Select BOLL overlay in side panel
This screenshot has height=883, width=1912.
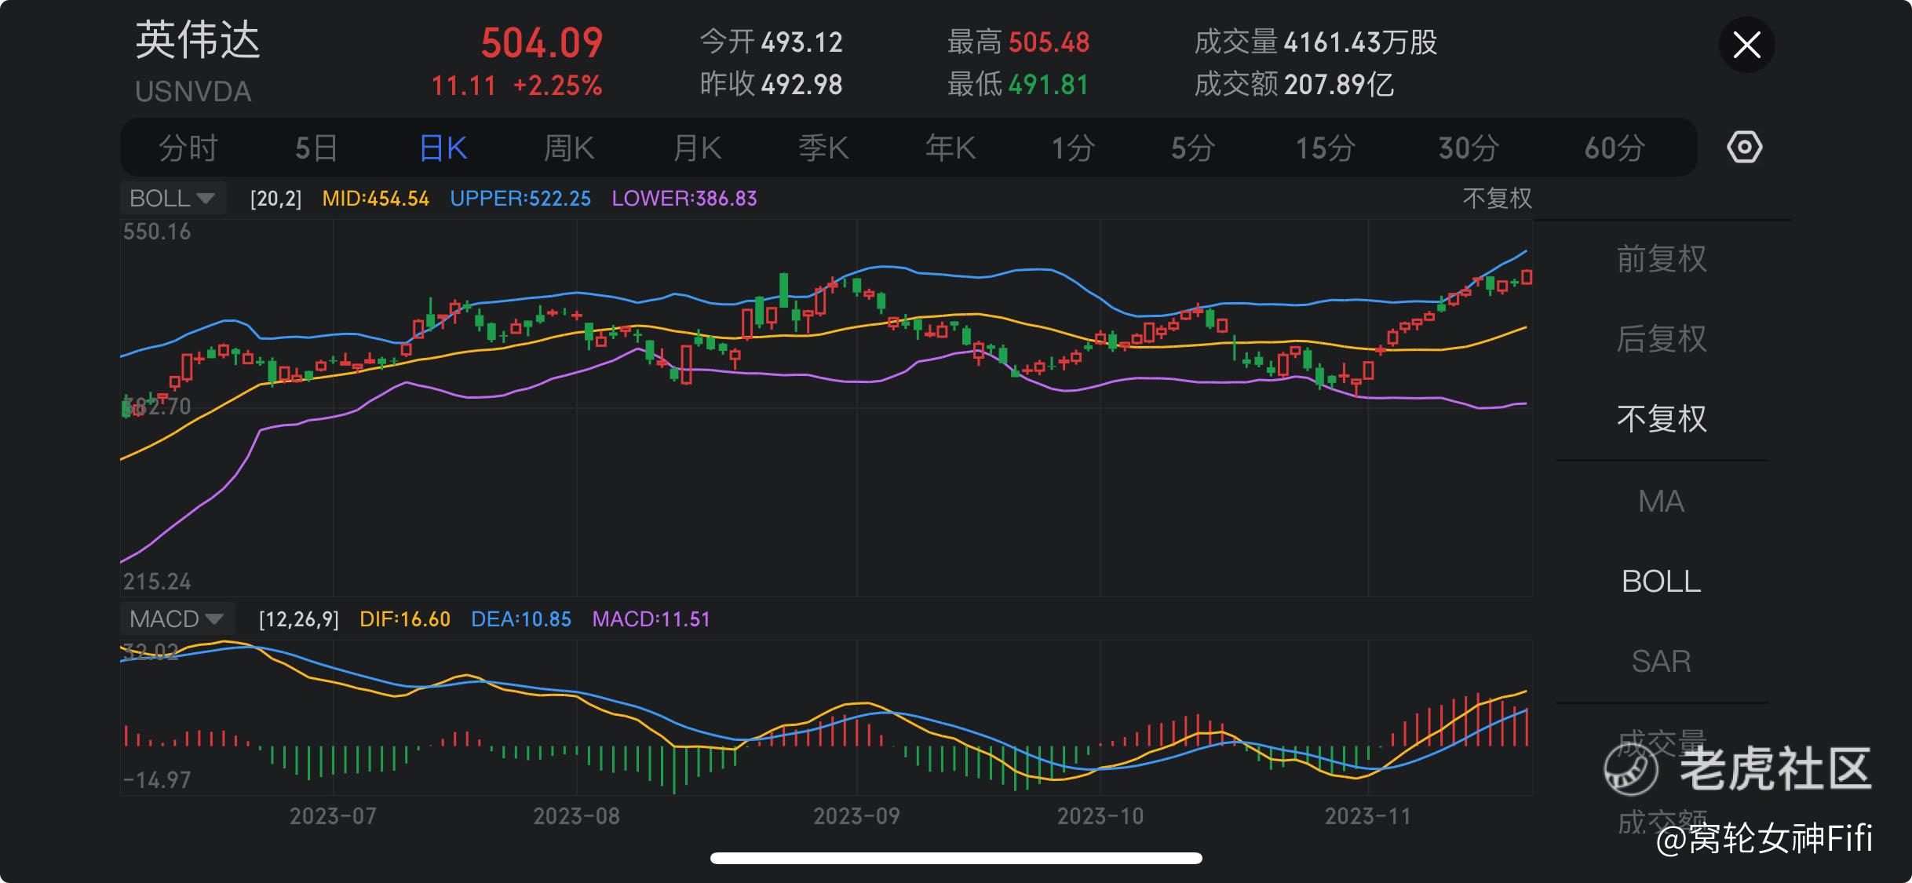click(1661, 581)
